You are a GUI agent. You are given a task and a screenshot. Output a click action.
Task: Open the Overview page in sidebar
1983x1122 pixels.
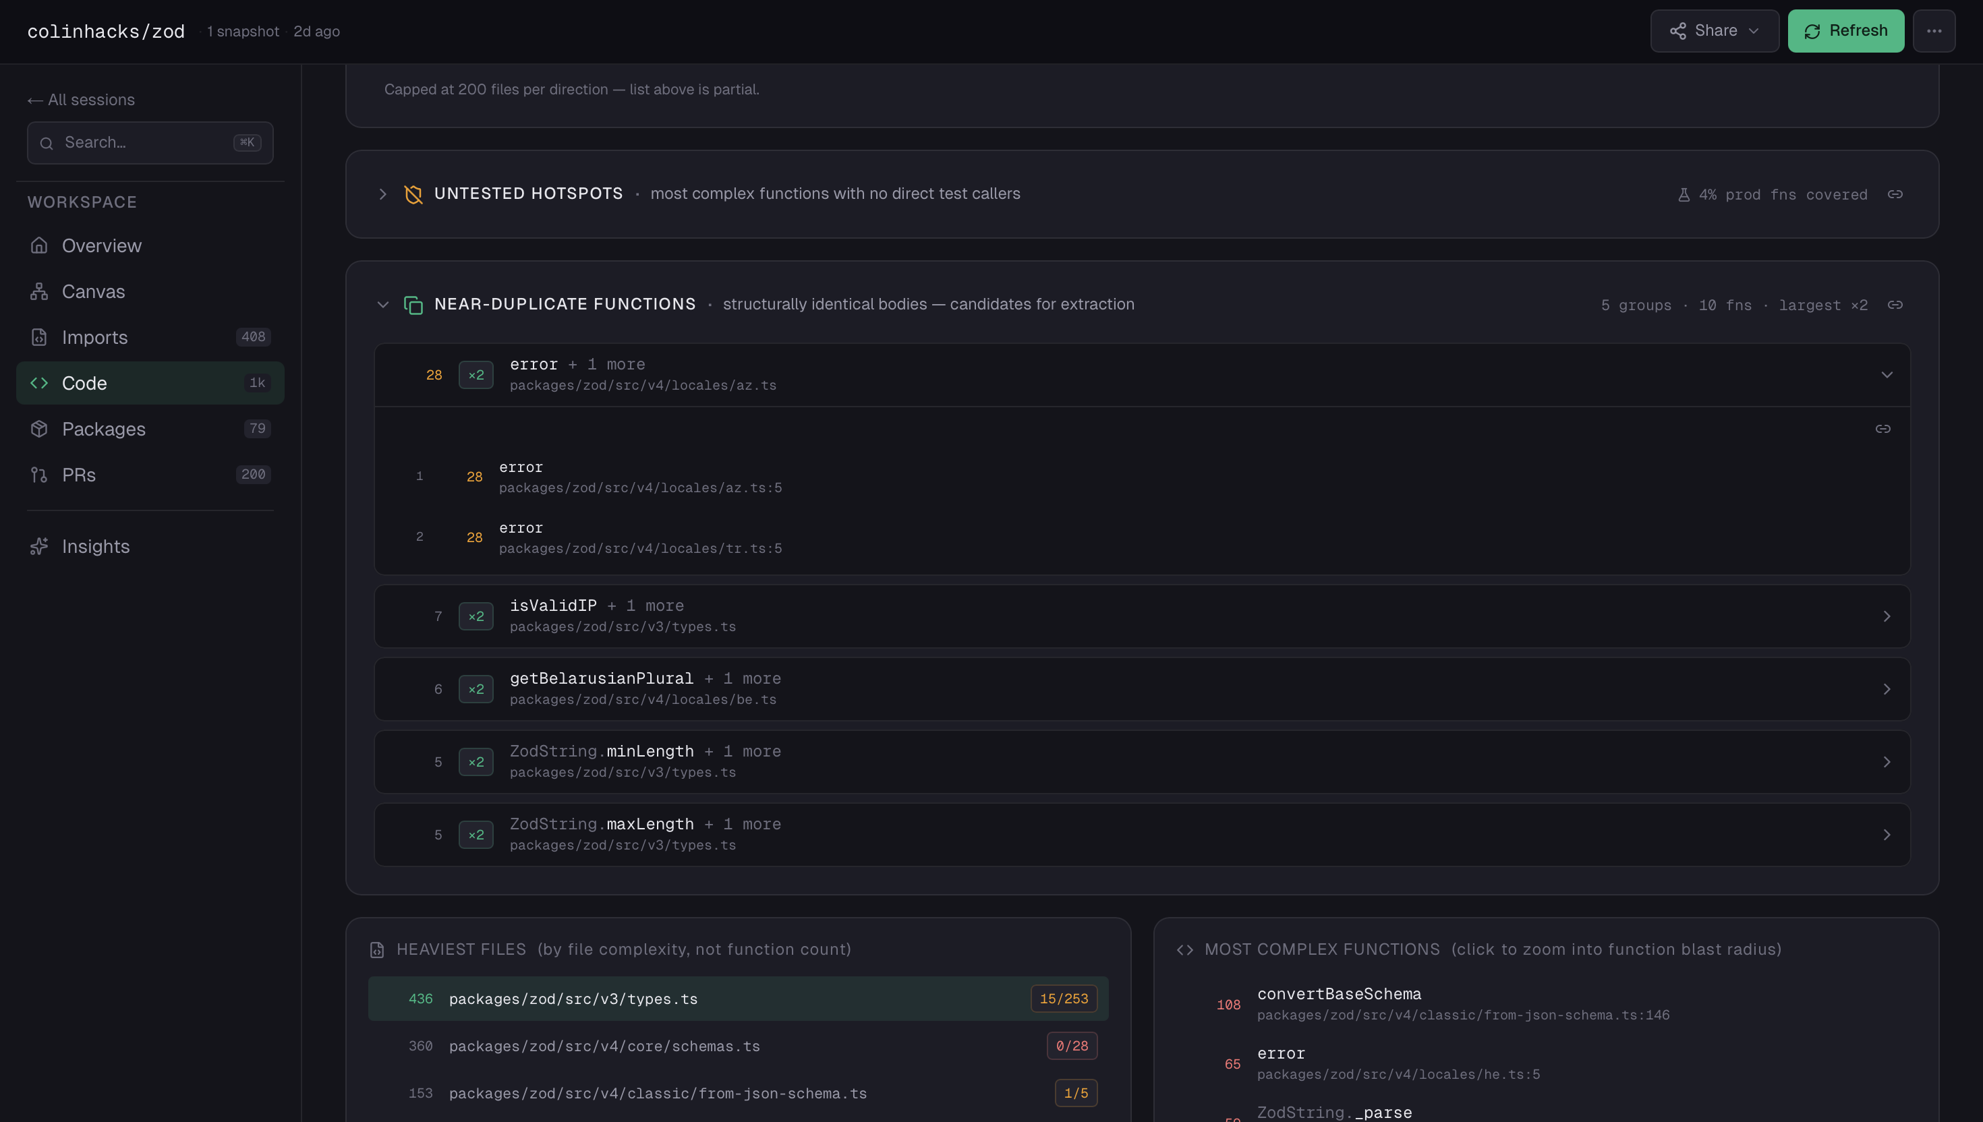150,245
